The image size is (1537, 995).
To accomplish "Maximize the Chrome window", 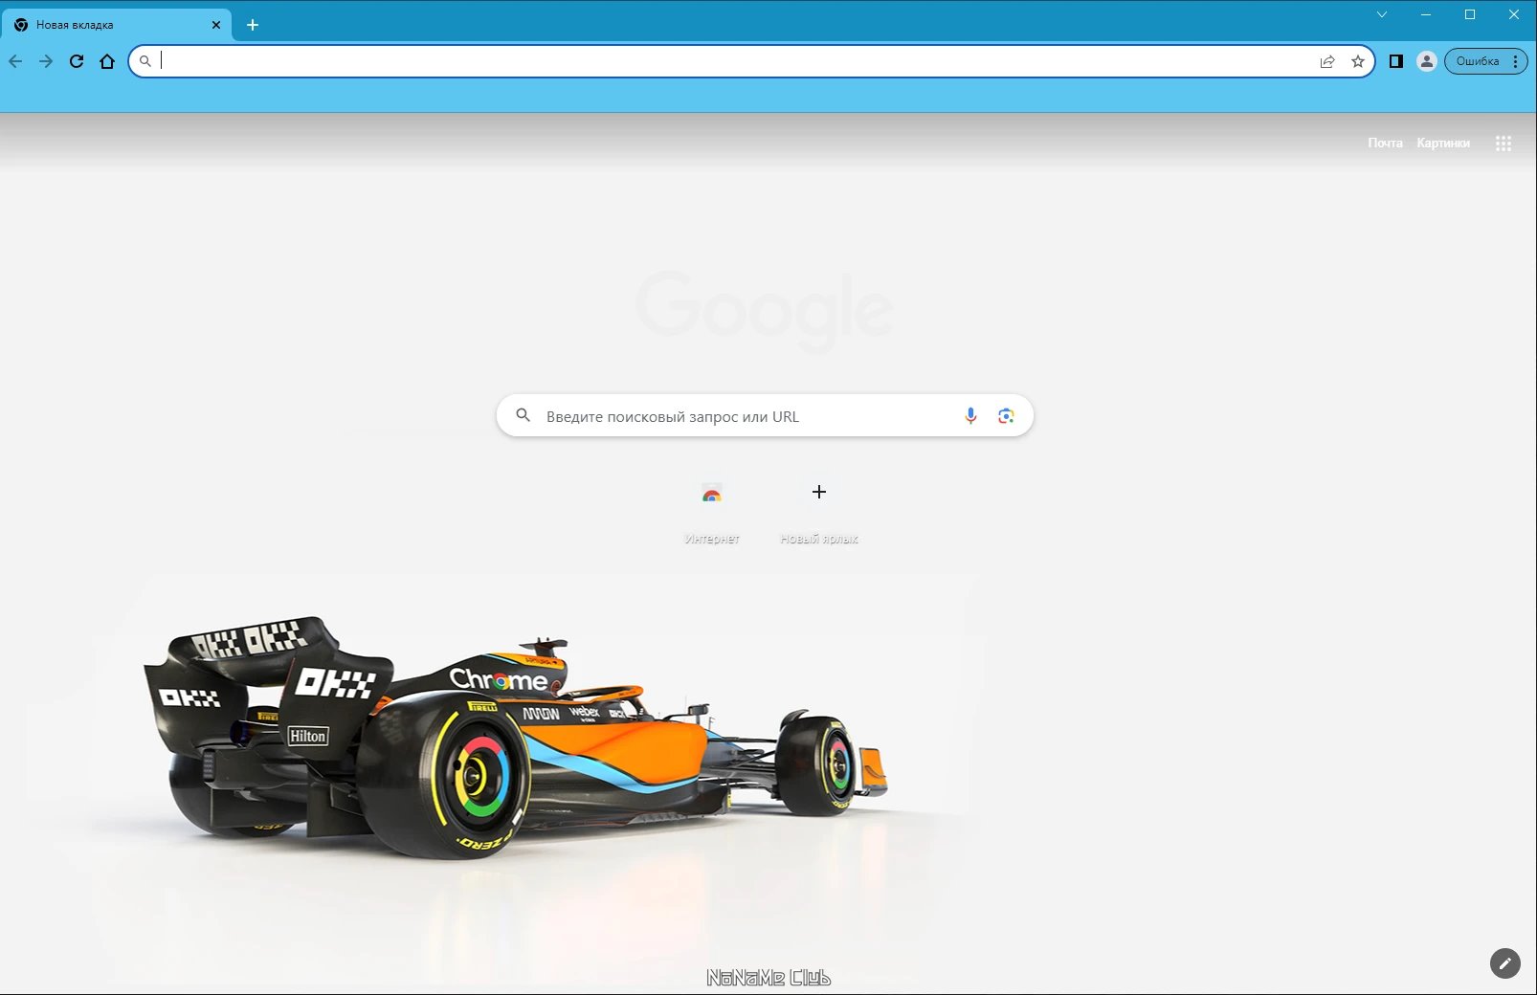I will click(1470, 14).
